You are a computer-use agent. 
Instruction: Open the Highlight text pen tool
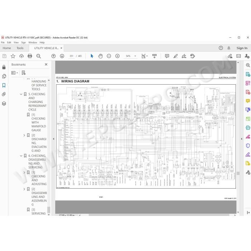(176, 56)
